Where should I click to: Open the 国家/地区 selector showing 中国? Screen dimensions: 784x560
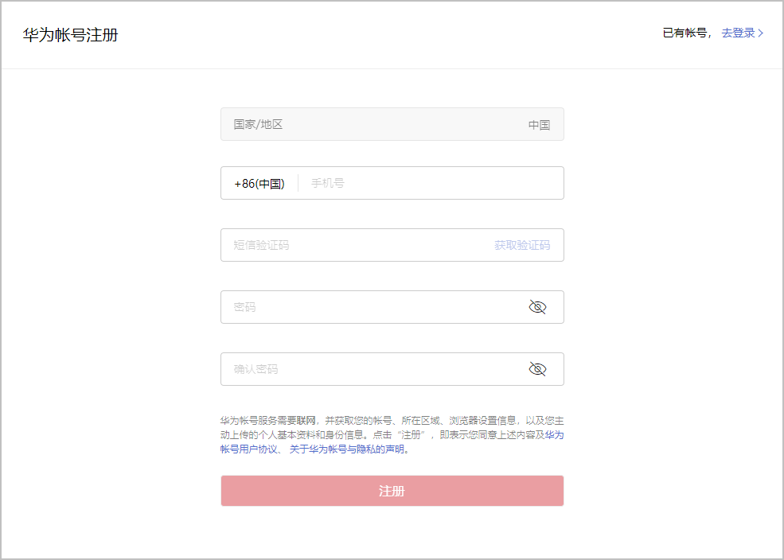(x=392, y=124)
